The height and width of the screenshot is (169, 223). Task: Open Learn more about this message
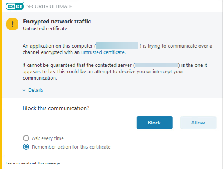tap(33, 163)
